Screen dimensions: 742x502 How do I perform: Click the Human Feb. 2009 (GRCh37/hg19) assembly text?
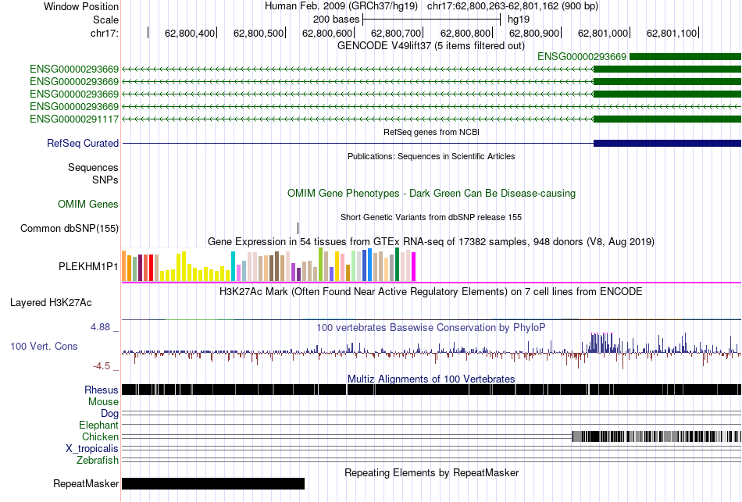(x=341, y=6)
